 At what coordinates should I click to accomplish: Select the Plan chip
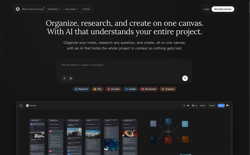tap(97, 89)
